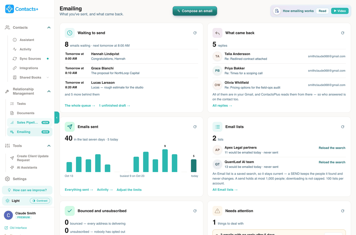Open Hannah Lindqvist queued email
The width and height of the screenshot is (356, 235).
(131, 56)
